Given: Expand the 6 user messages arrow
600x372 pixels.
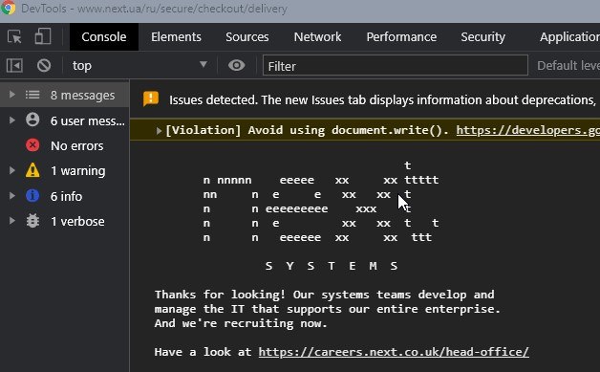Looking at the screenshot, I should click(12, 120).
